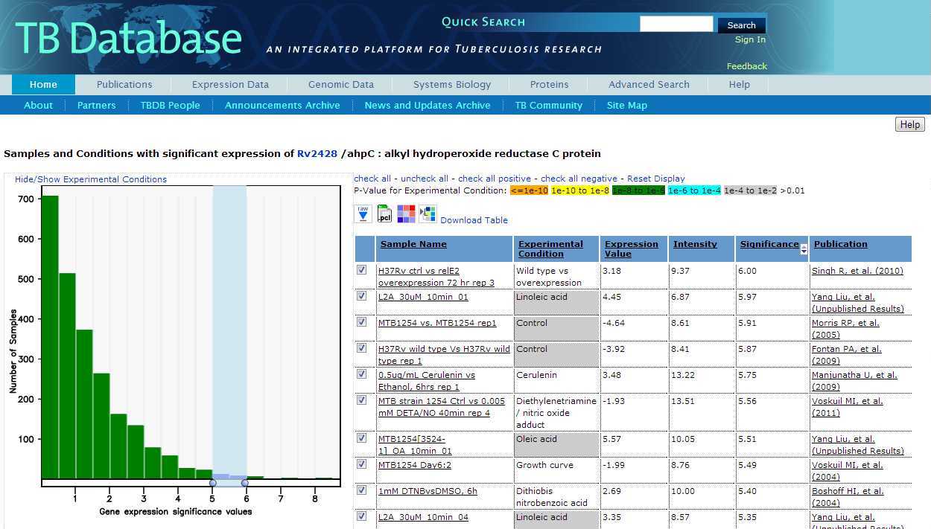
Task: Open Announcements Archive
Action: (282, 105)
